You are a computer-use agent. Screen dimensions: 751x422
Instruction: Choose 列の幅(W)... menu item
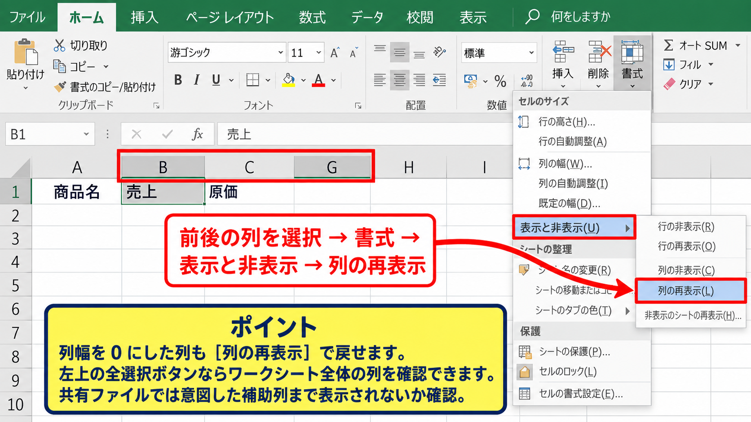click(x=582, y=164)
